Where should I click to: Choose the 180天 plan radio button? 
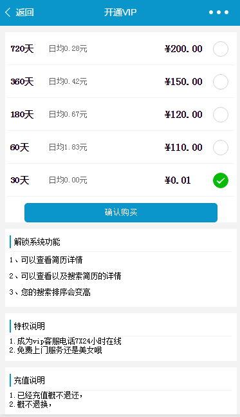(221, 115)
